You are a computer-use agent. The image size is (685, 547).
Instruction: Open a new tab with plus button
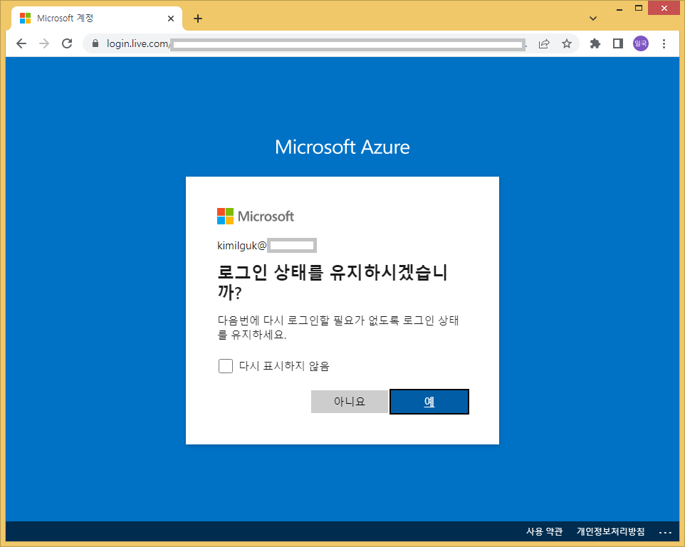click(198, 19)
